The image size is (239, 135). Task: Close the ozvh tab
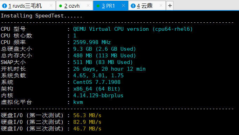click(x=88, y=6)
